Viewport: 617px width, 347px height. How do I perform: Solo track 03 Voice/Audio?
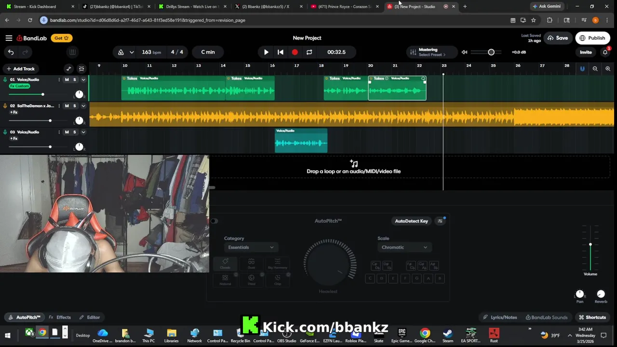click(x=74, y=132)
